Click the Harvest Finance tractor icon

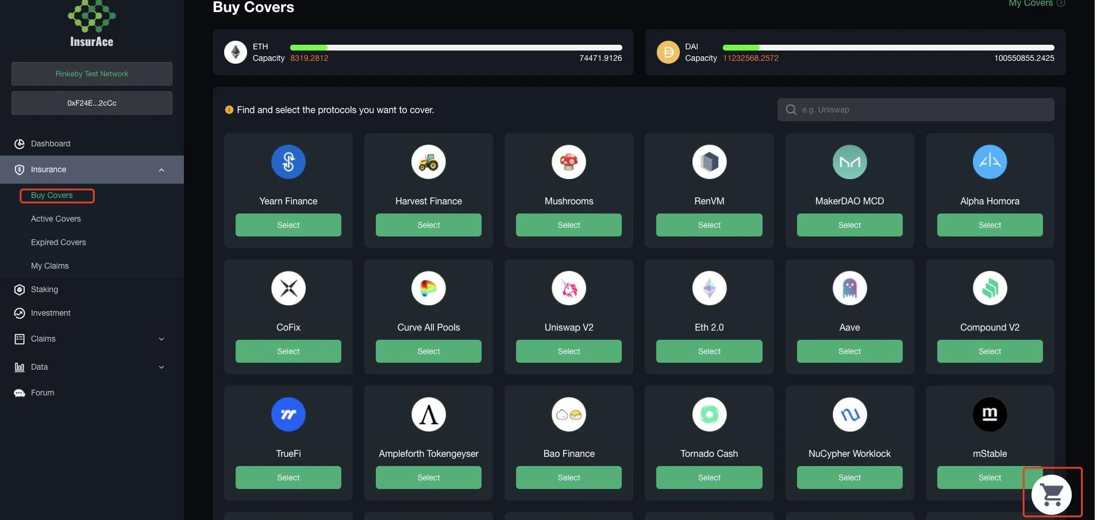coord(429,162)
